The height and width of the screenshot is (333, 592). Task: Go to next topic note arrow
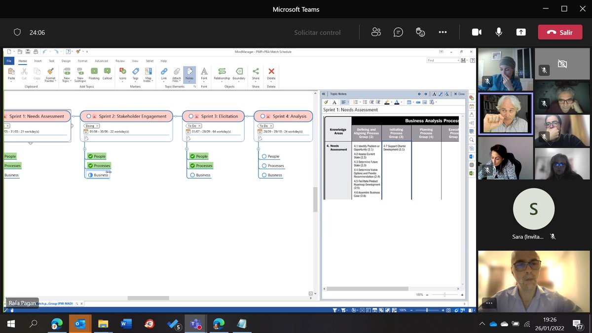(x=425, y=94)
